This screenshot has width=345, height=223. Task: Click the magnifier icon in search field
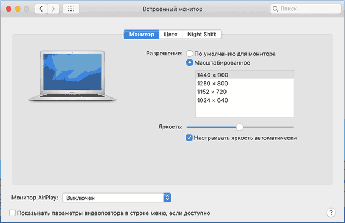coord(275,9)
